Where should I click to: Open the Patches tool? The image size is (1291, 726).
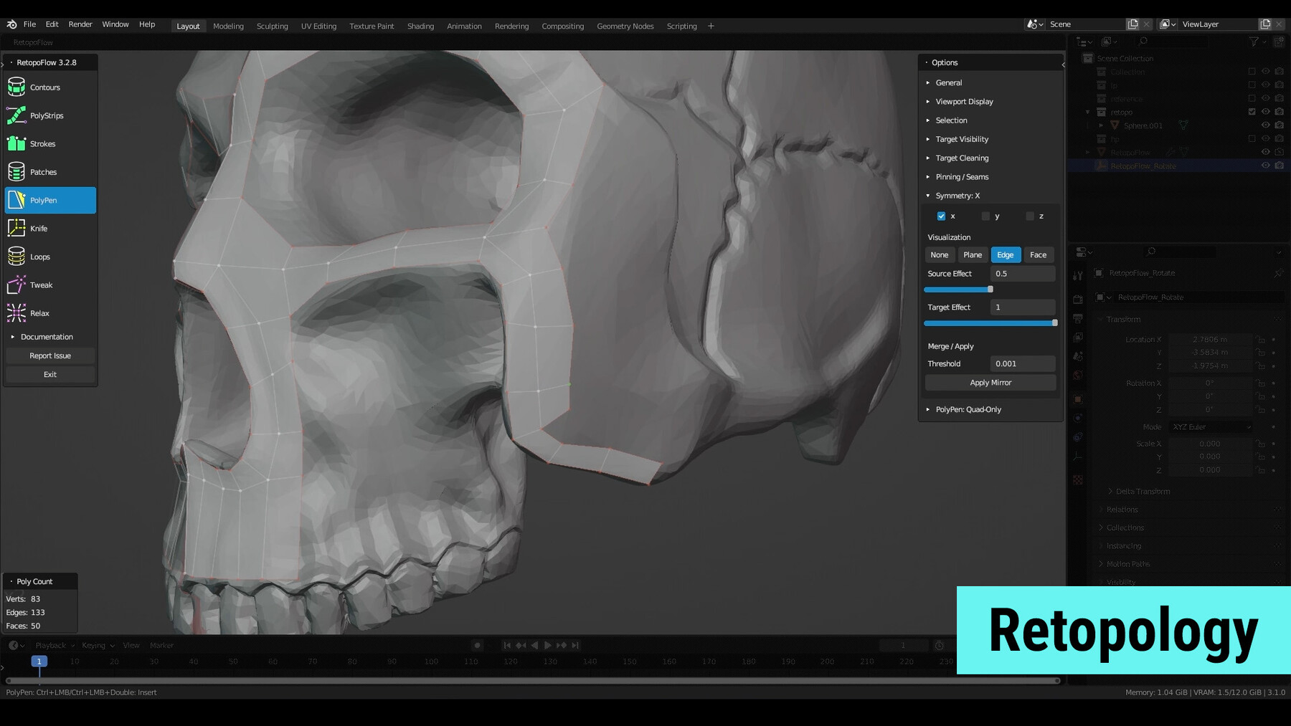(43, 171)
